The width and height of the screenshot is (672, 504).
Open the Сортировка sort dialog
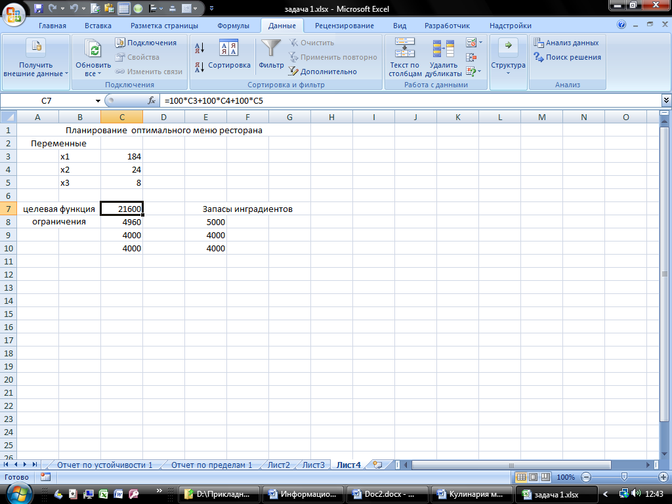click(x=229, y=54)
